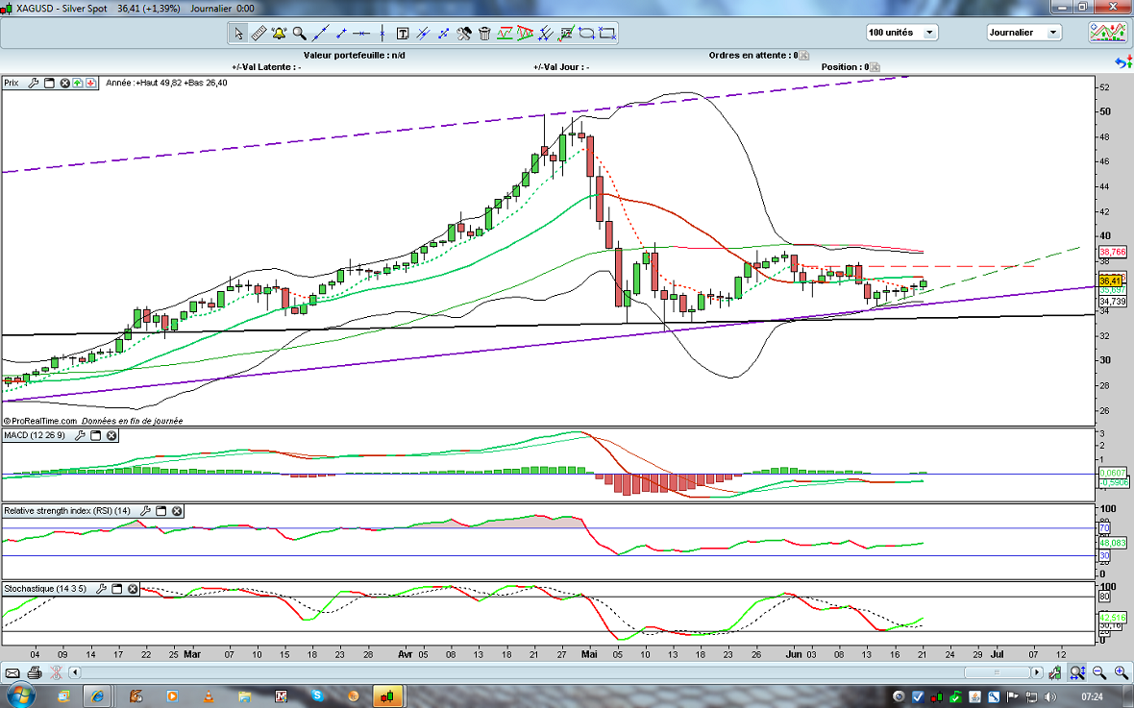Toggle the RSI panel window size
Viewport: 1134px width, 708px height.
pos(161,511)
